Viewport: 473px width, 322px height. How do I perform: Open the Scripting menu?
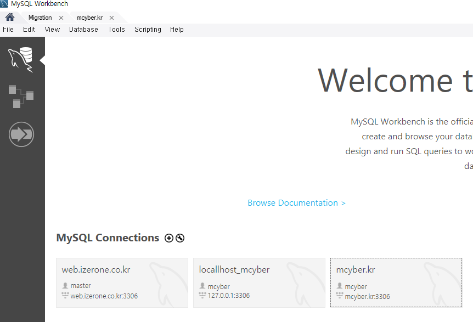(x=148, y=29)
